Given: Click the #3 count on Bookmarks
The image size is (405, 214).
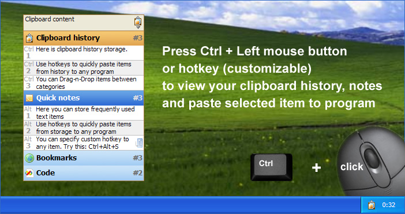Looking at the screenshot, I should [x=138, y=157].
